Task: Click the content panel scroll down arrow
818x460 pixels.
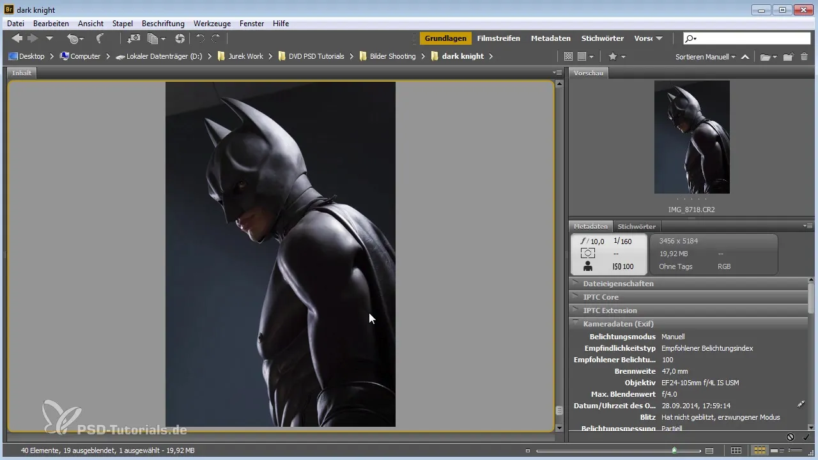Action: pos(560,427)
